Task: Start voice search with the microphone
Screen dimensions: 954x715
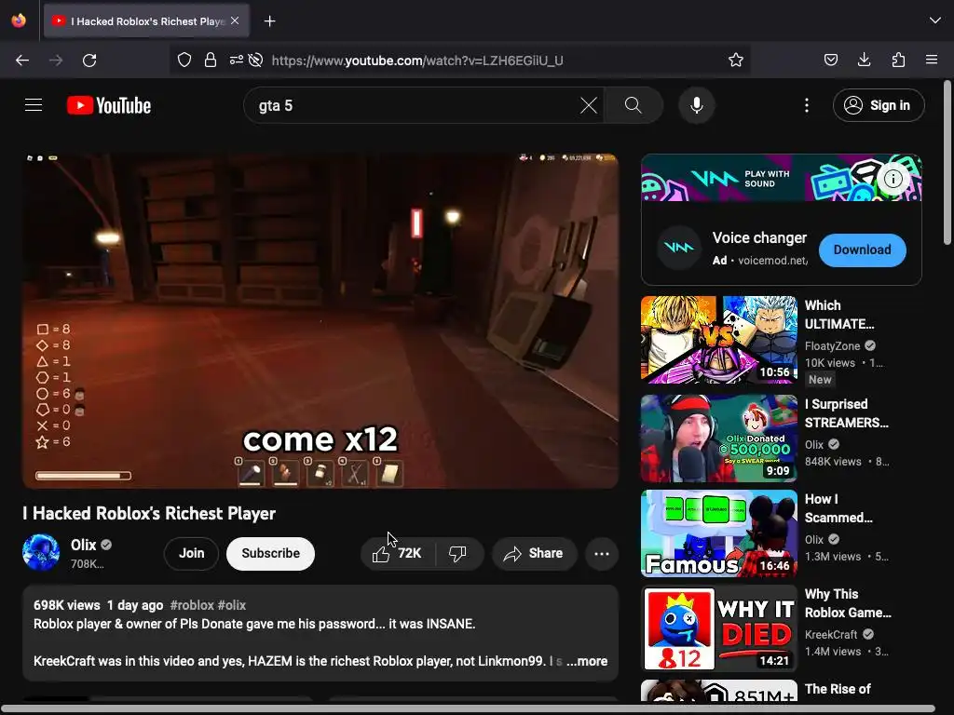Action: coord(697,105)
